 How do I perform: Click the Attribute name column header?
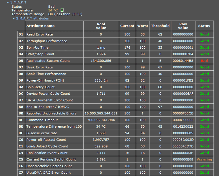coord(40,26)
